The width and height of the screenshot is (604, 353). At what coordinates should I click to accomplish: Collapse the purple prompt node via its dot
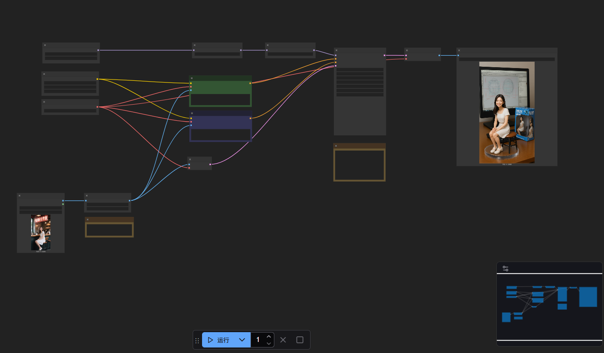(192, 114)
